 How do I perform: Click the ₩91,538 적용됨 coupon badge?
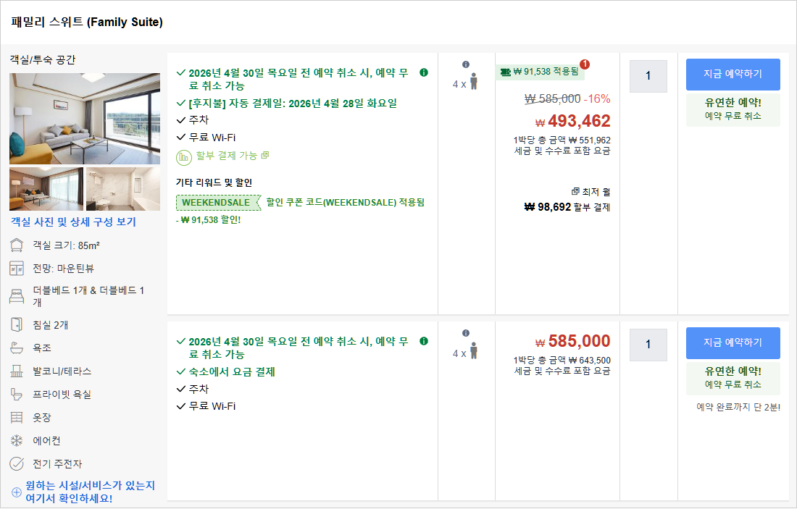point(540,72)
